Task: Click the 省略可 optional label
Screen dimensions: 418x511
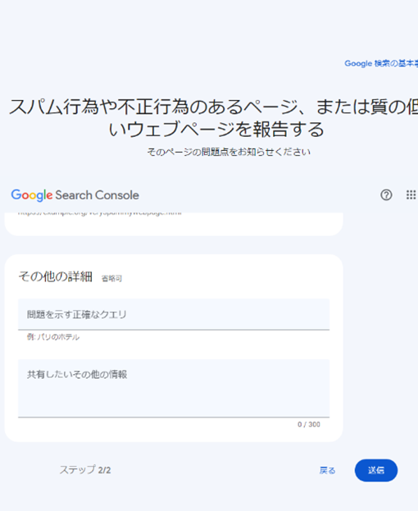Action: click(x=111, y=278)
